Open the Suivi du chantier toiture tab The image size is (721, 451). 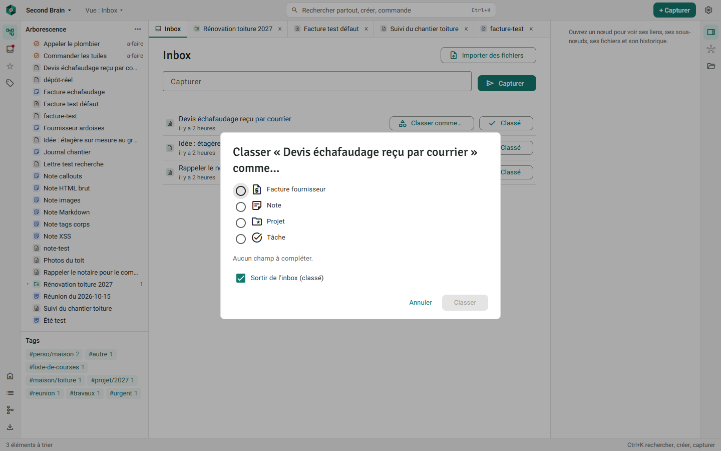pos(425,29)
